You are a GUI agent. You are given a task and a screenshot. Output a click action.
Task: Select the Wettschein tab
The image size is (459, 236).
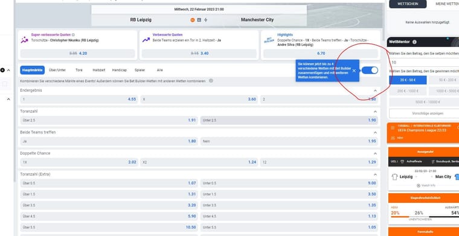[x=408, y=4]
